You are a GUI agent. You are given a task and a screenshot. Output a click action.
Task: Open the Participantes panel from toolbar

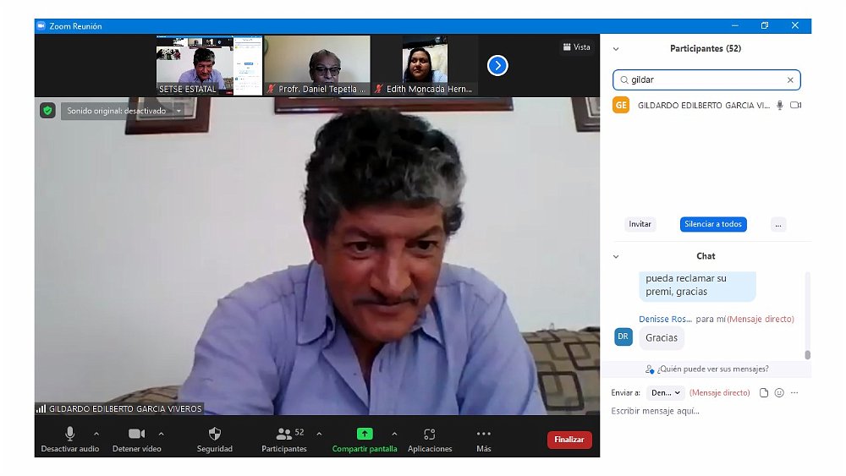coord(284,434)
